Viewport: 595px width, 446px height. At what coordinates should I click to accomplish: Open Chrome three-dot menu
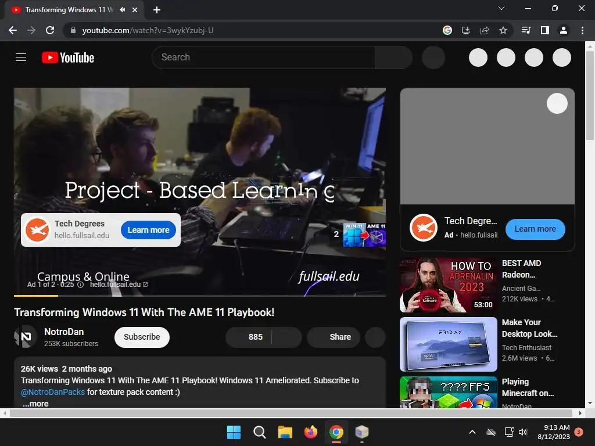point(582,30)
